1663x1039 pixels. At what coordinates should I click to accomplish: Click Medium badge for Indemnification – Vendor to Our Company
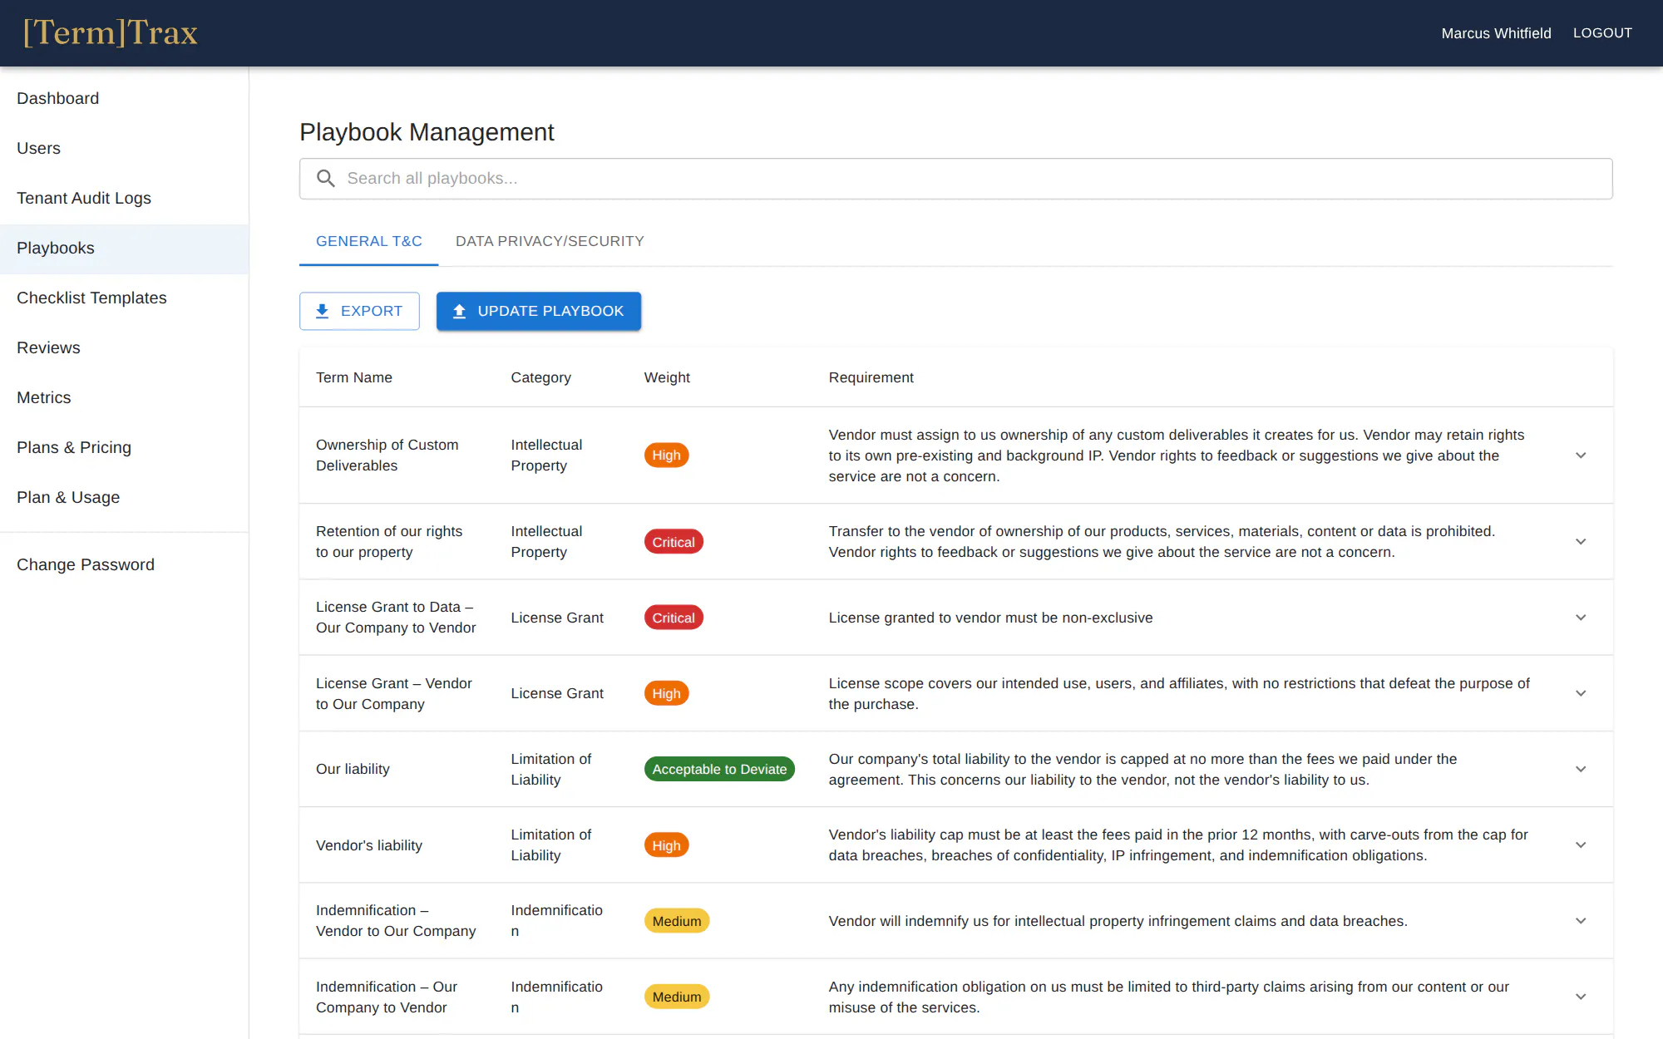coord(677,921)
